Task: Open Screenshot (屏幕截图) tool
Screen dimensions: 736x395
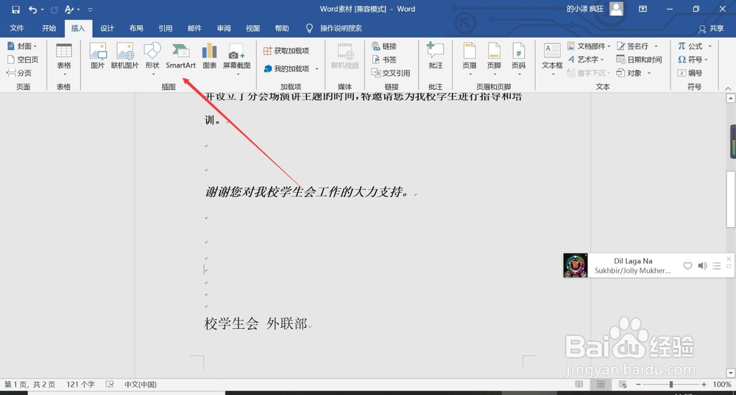Action: (236, 59)
